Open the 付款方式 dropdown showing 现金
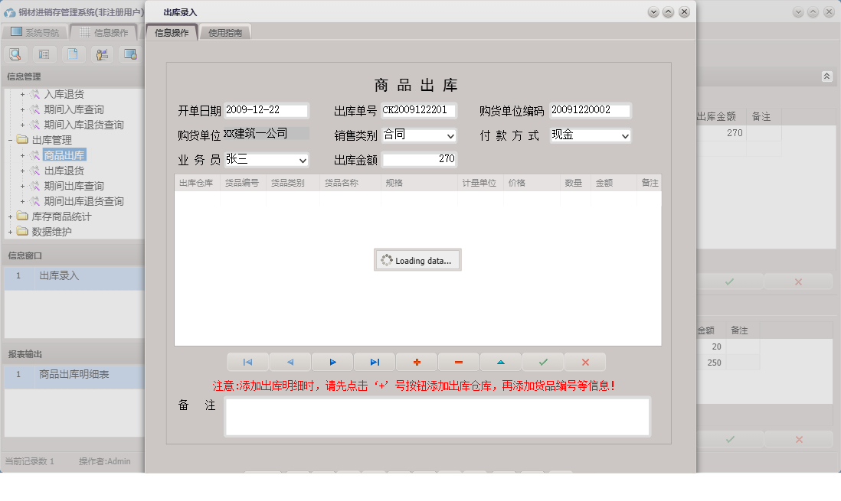841x501 pixels. pyautogui.click(x=626, y=135)
